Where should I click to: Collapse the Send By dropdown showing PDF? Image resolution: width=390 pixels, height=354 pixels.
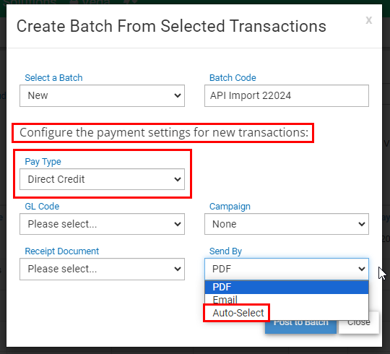point(287,269)
